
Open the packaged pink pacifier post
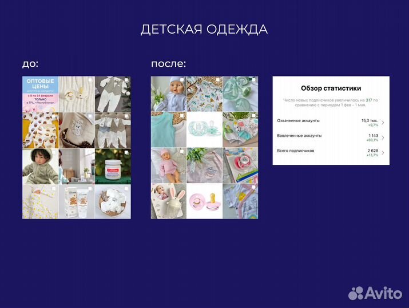(x=240, y=165)
